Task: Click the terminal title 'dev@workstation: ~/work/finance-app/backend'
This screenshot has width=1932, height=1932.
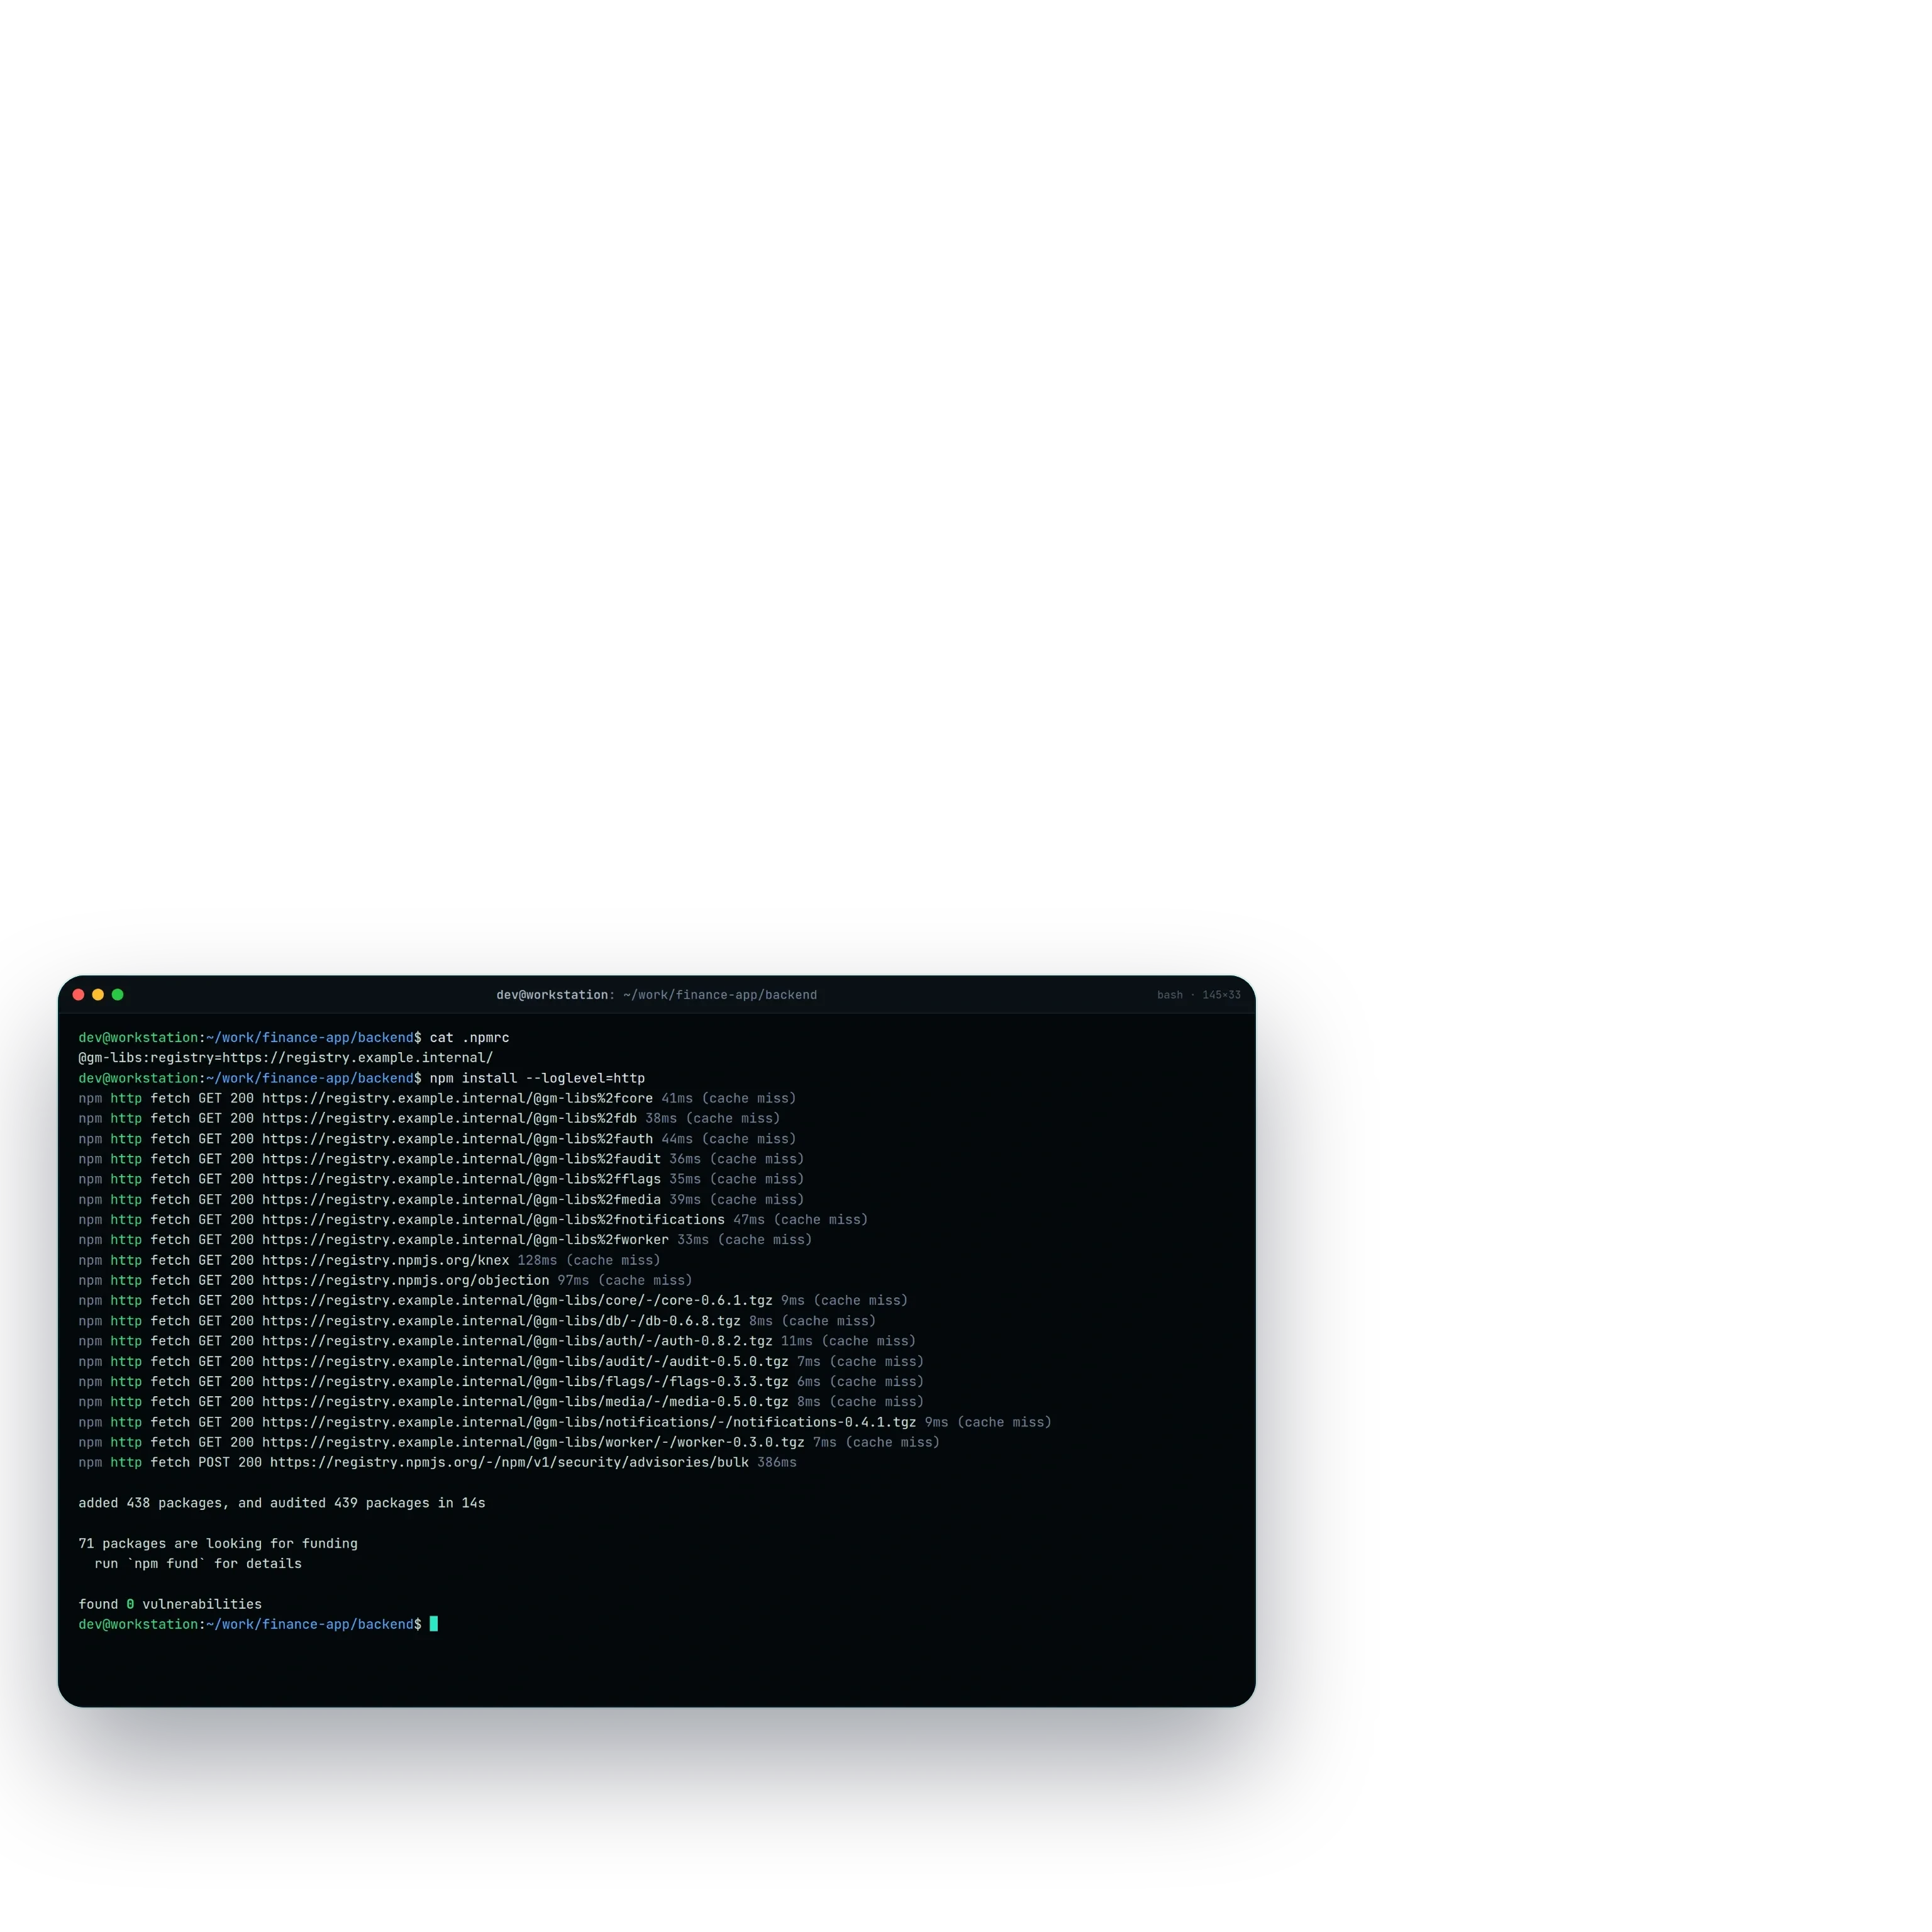Action: coord(657,995)
